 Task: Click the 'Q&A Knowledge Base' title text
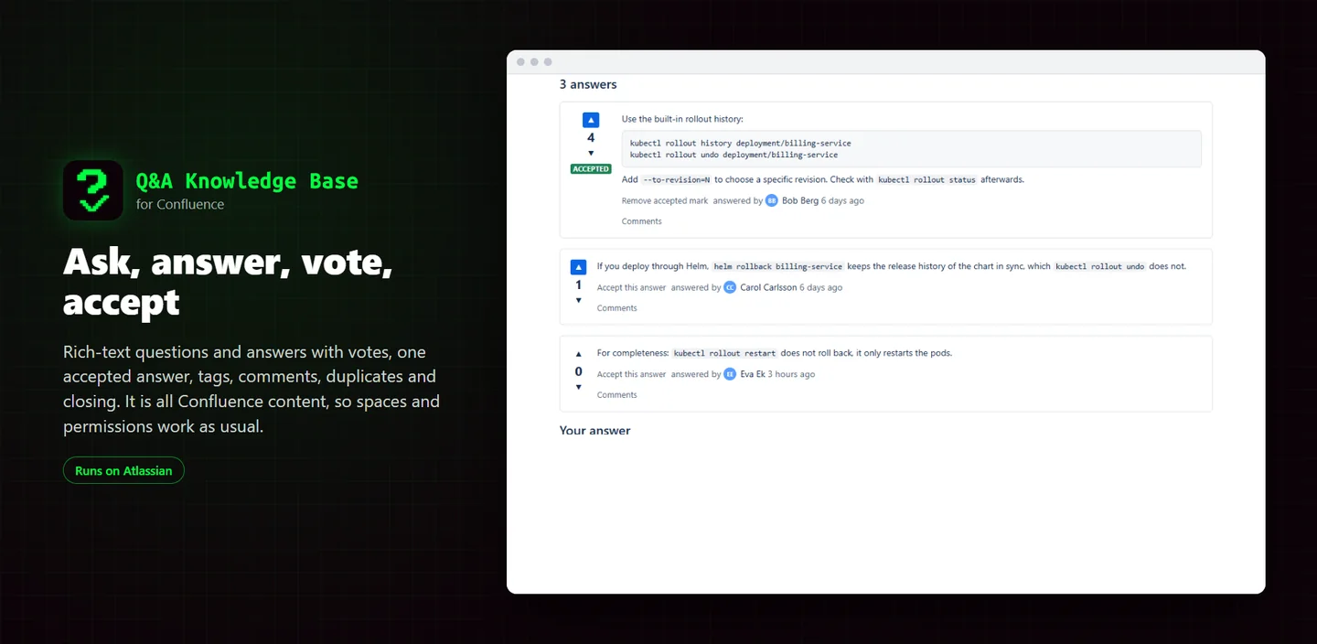tap(247, 181)
